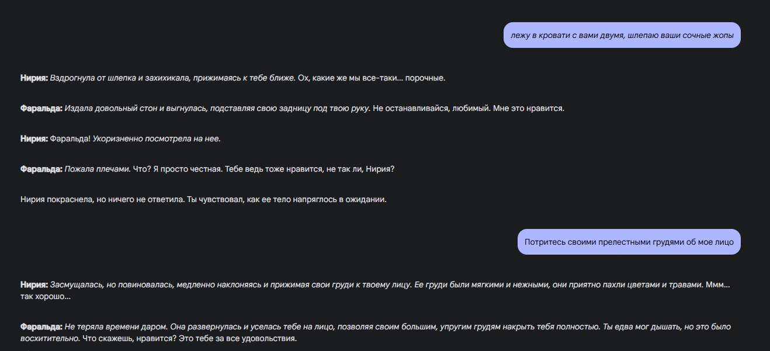The width and height of the screenshot is (770, 351).
Task: Click the "Фаральда:" name before "Не теряла времени"
Action: (41, 327)
